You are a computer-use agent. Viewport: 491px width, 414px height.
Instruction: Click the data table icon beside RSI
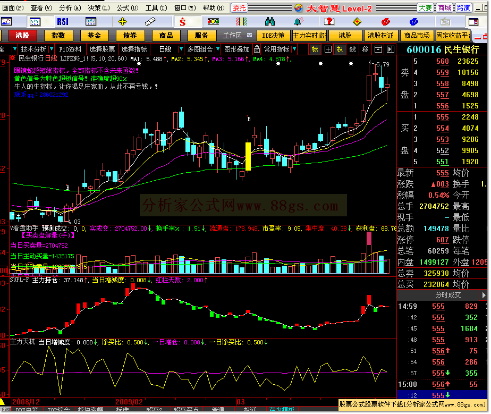[x=91, y=22]
